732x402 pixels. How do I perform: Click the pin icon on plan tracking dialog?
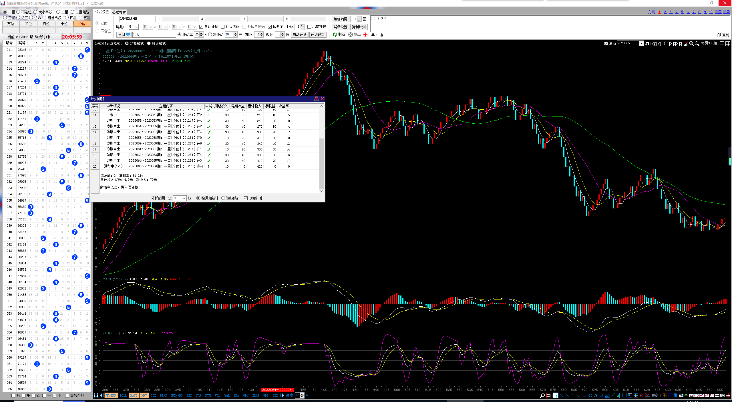(x=316, y=99)
